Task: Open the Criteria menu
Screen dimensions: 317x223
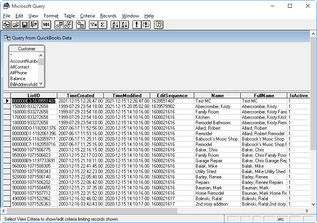Action: pos(87,16)
